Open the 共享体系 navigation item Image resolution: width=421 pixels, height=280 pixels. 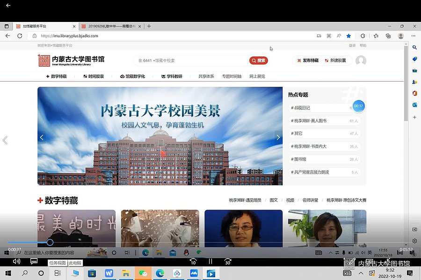(206, 77)
